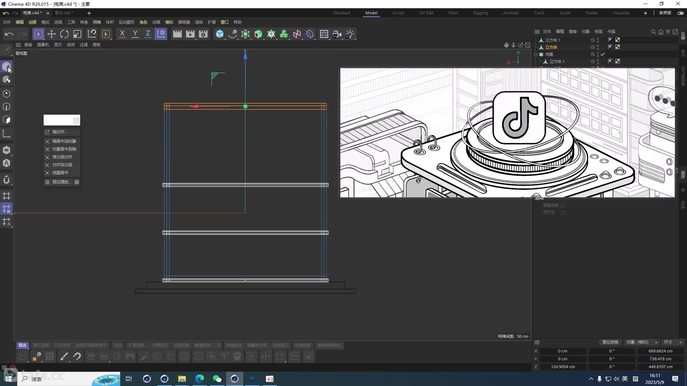Viewport: 687px width, 386px height.
Task: Open the 渲染 menu
Action: pyautogui.click(x=199, y=22)
